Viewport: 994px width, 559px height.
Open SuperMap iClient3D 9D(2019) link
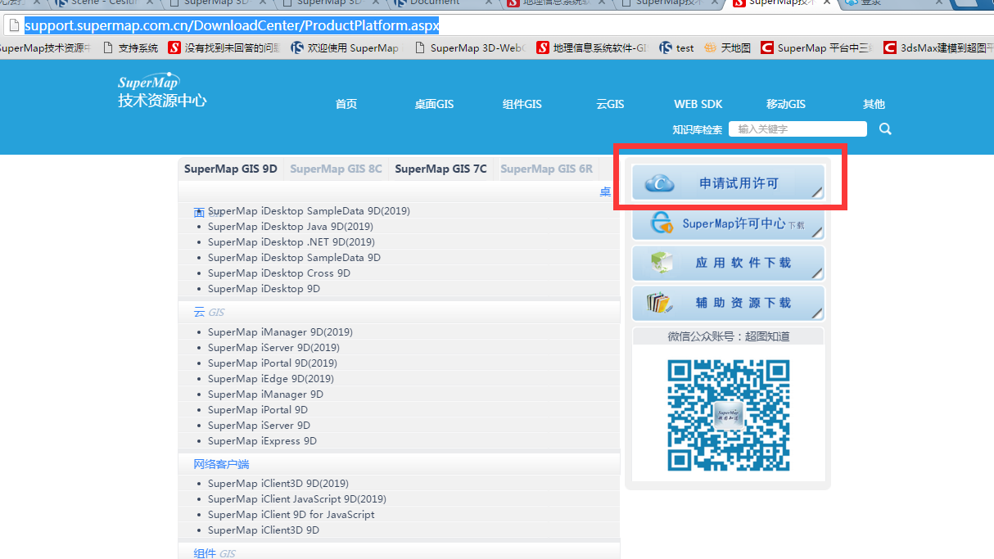click(x=278, y=484)
